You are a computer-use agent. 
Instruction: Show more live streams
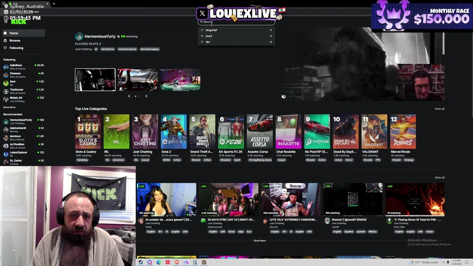(x=260, y=241)
